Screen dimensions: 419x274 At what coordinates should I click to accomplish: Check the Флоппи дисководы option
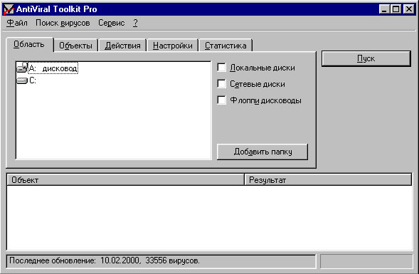click(x=221, y=100)
